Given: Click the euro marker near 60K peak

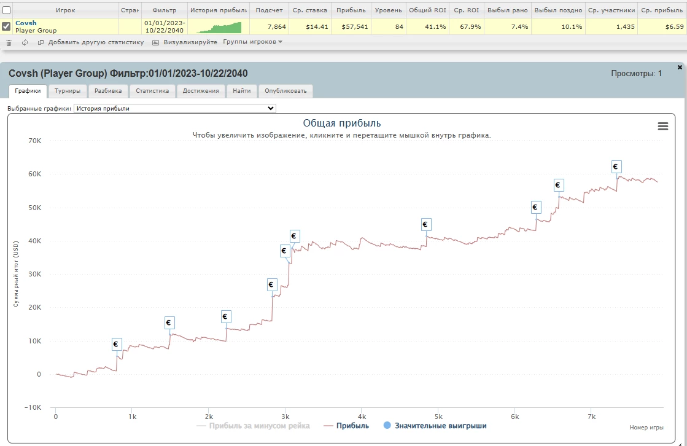Looking at the screenshot, I should click(x=616, y=166).
